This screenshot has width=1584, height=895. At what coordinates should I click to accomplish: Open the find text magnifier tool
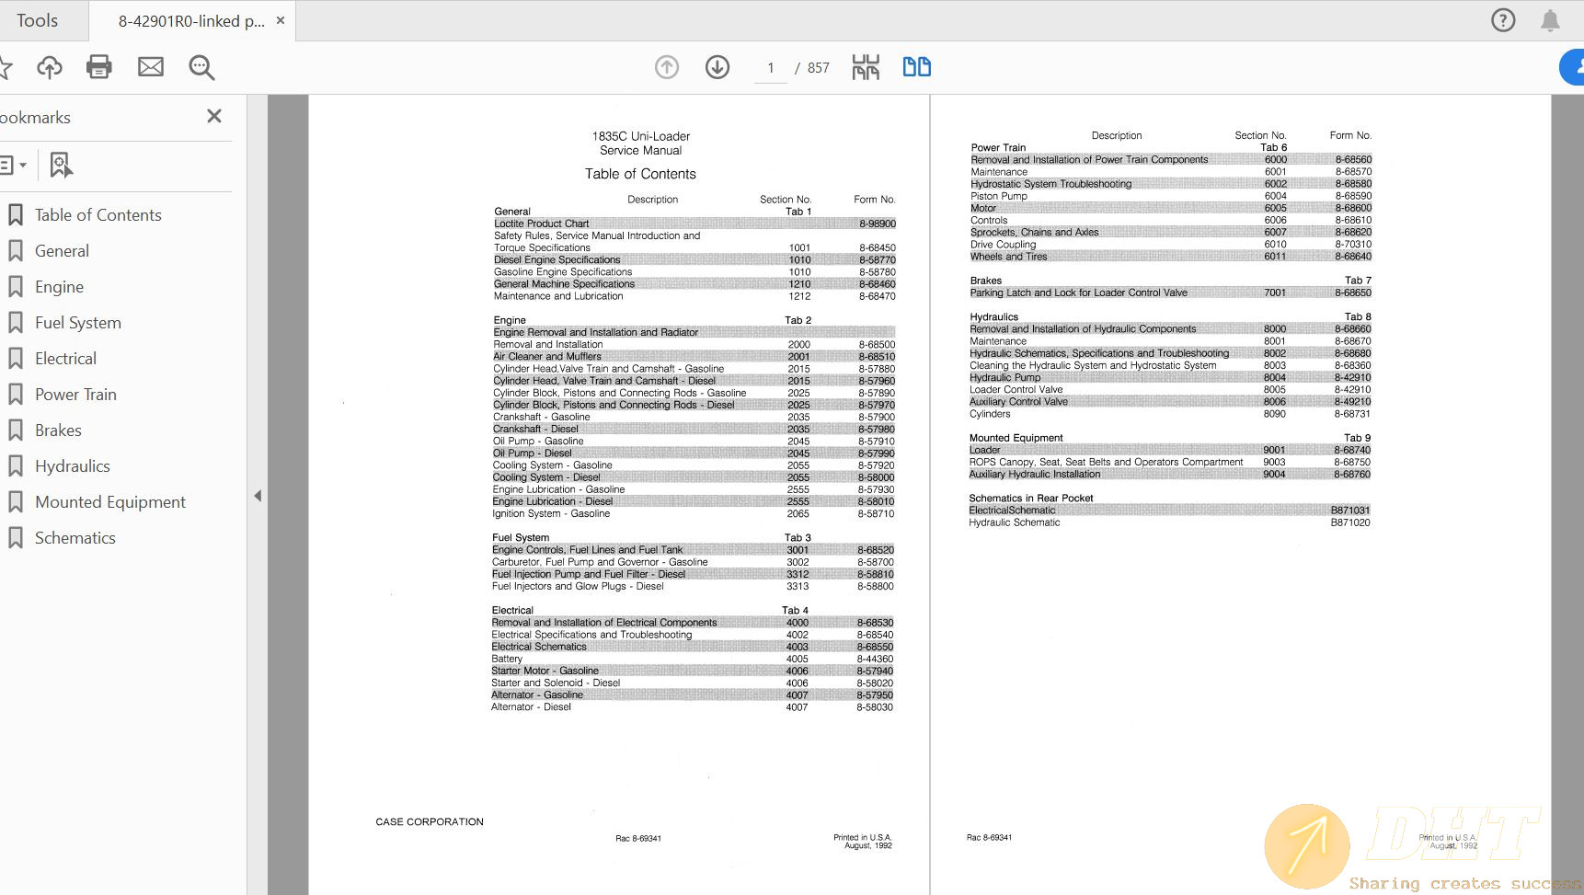[201, 67]
